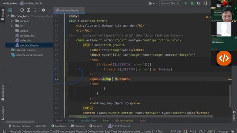
Task: Click PHP: 5.6 language level status
Action: pyautogui.click(x=176, y=132)
